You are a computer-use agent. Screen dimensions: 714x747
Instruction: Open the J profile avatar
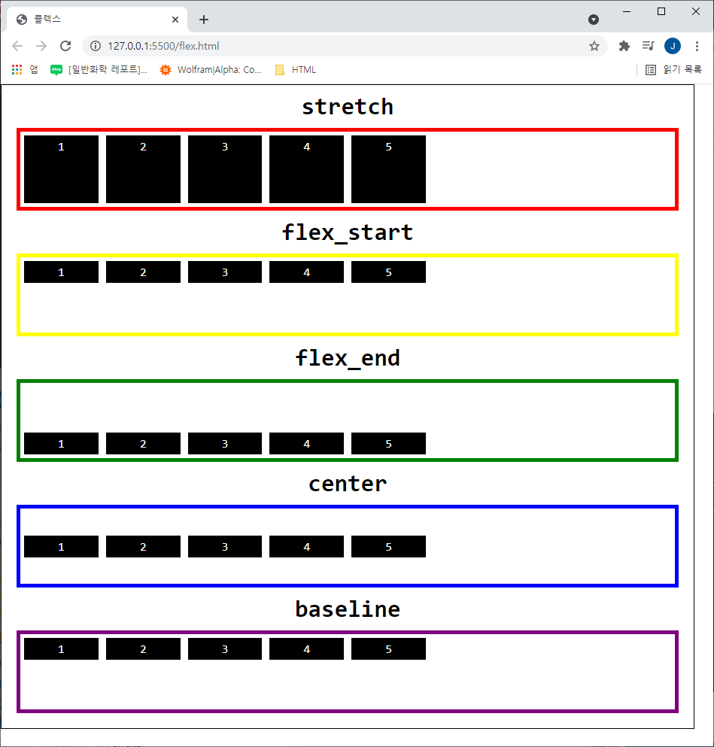point(673,46)
